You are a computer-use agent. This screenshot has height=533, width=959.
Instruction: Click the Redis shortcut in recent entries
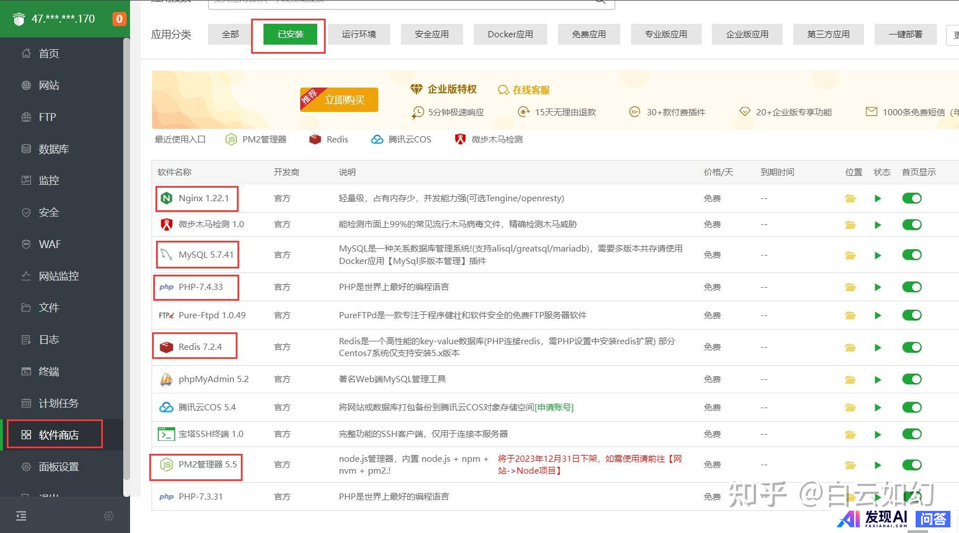(x=329, y=140)
